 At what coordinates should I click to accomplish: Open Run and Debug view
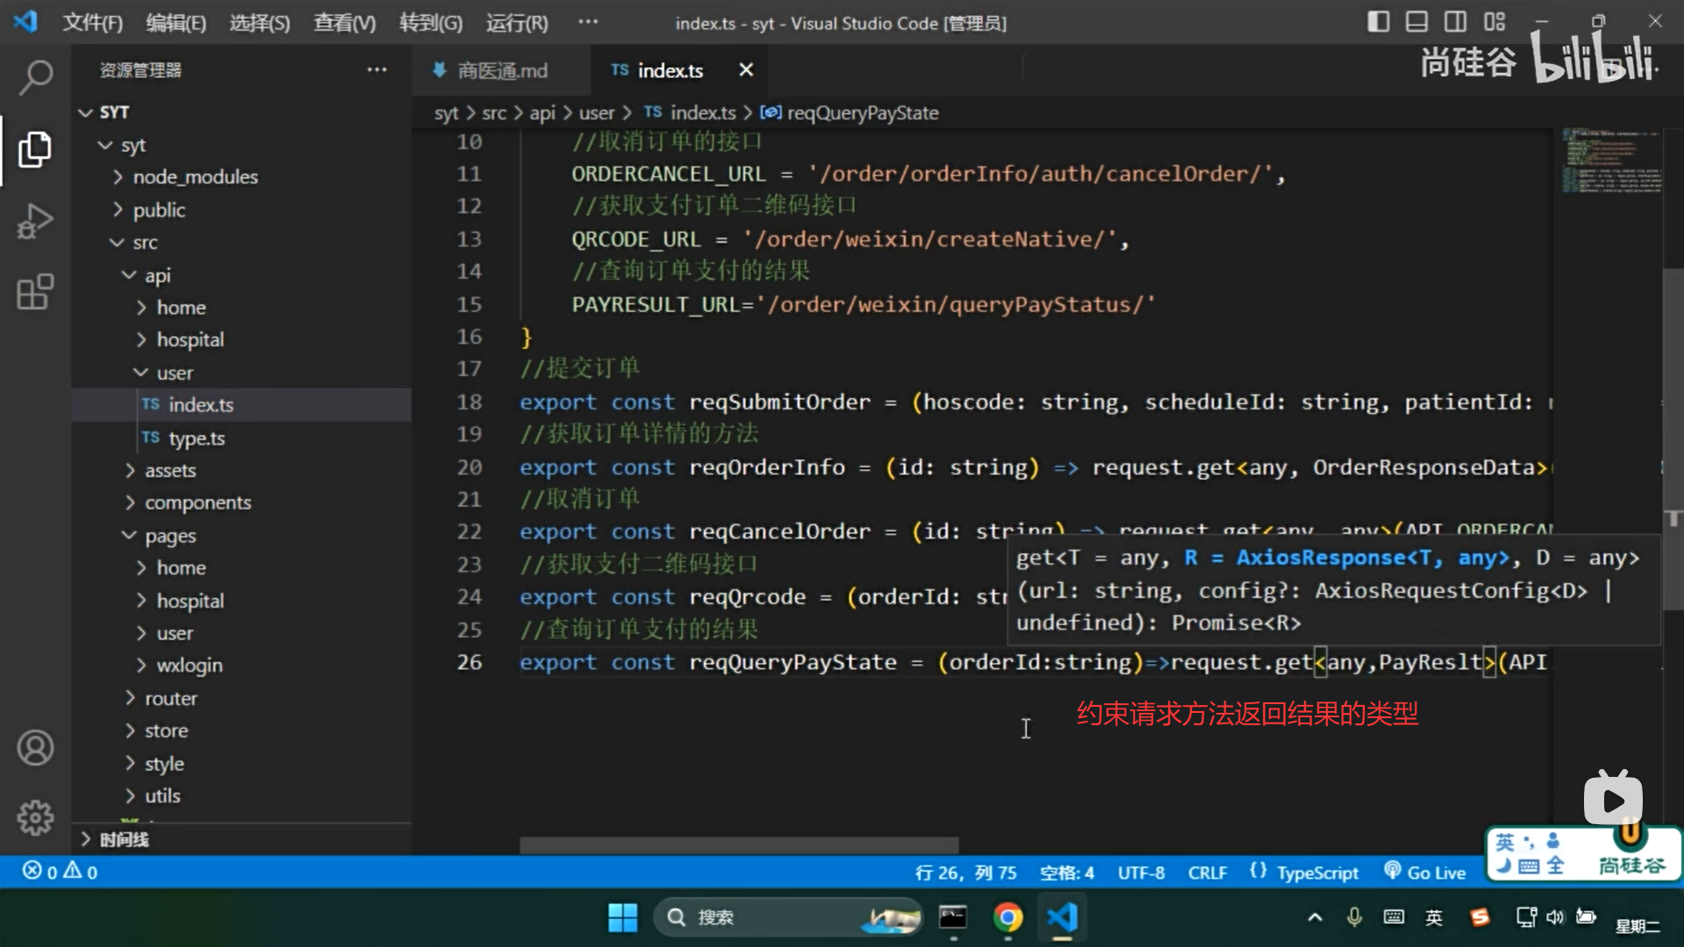(35, 221)
